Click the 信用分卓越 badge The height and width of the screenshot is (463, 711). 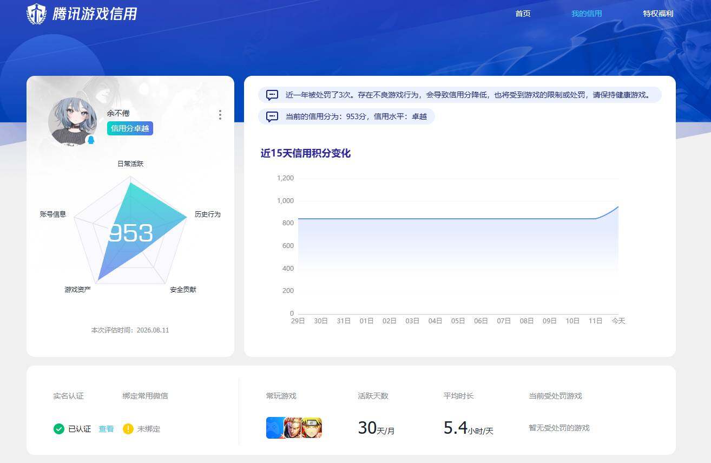[130, 128]
